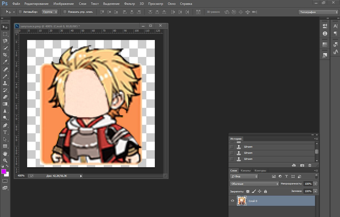Image resolution: width=340 pixels, height=217 pixels.
Task: Open the Фильтр menu
Action: [x=130, y=4]
